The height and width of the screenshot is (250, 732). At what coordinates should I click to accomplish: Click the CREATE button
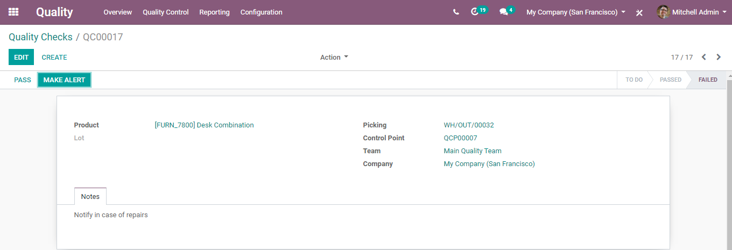coord(54,57)
